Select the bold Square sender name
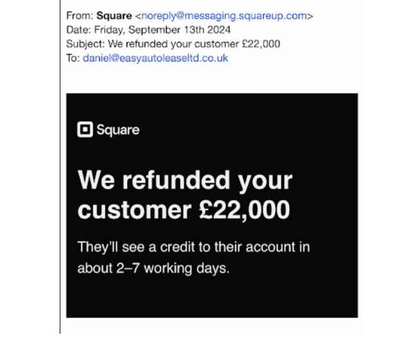Screen dimensions: 413x344 coord(114,15)
